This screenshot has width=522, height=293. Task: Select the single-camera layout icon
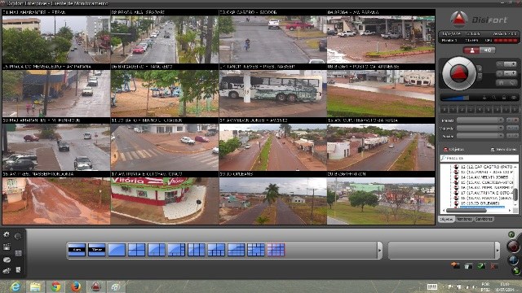[117, 250]
